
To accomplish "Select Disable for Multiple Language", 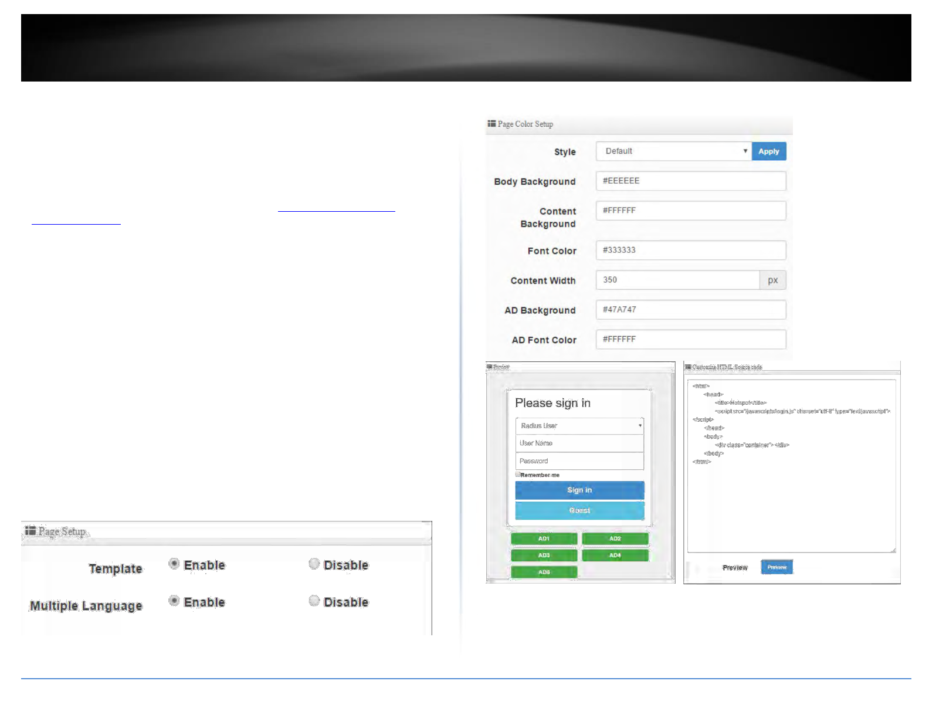I will point(314,601).
